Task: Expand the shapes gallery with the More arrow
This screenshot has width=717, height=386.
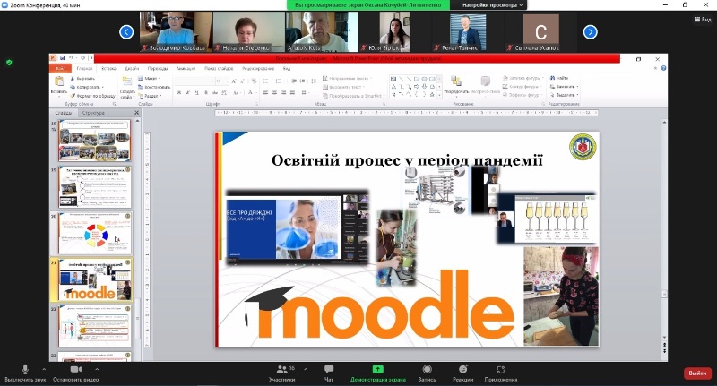Action: [x=440, y=95]
